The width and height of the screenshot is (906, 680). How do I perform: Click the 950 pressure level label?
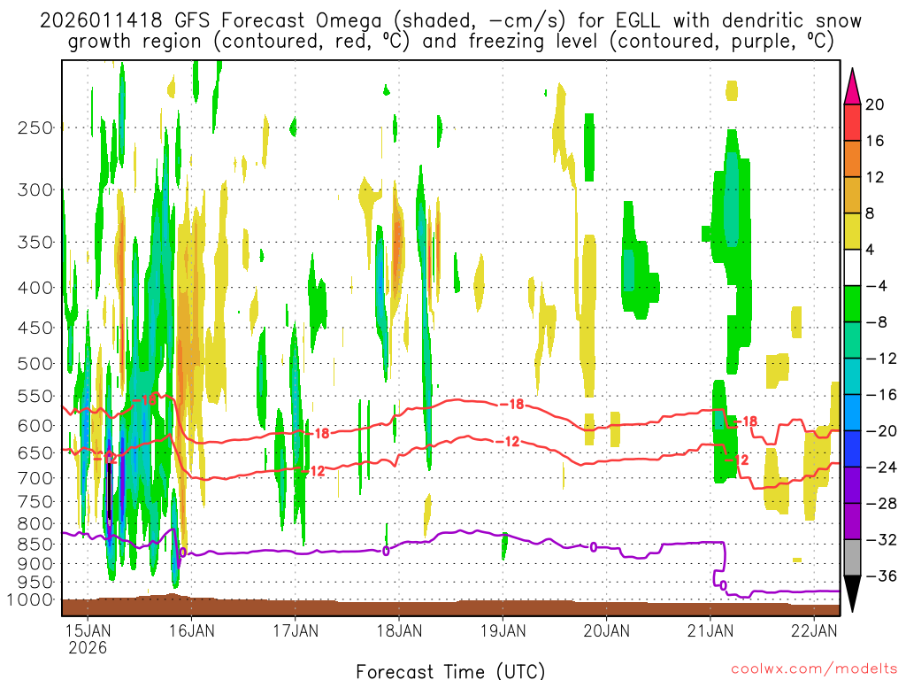click(x=35, y=583)
